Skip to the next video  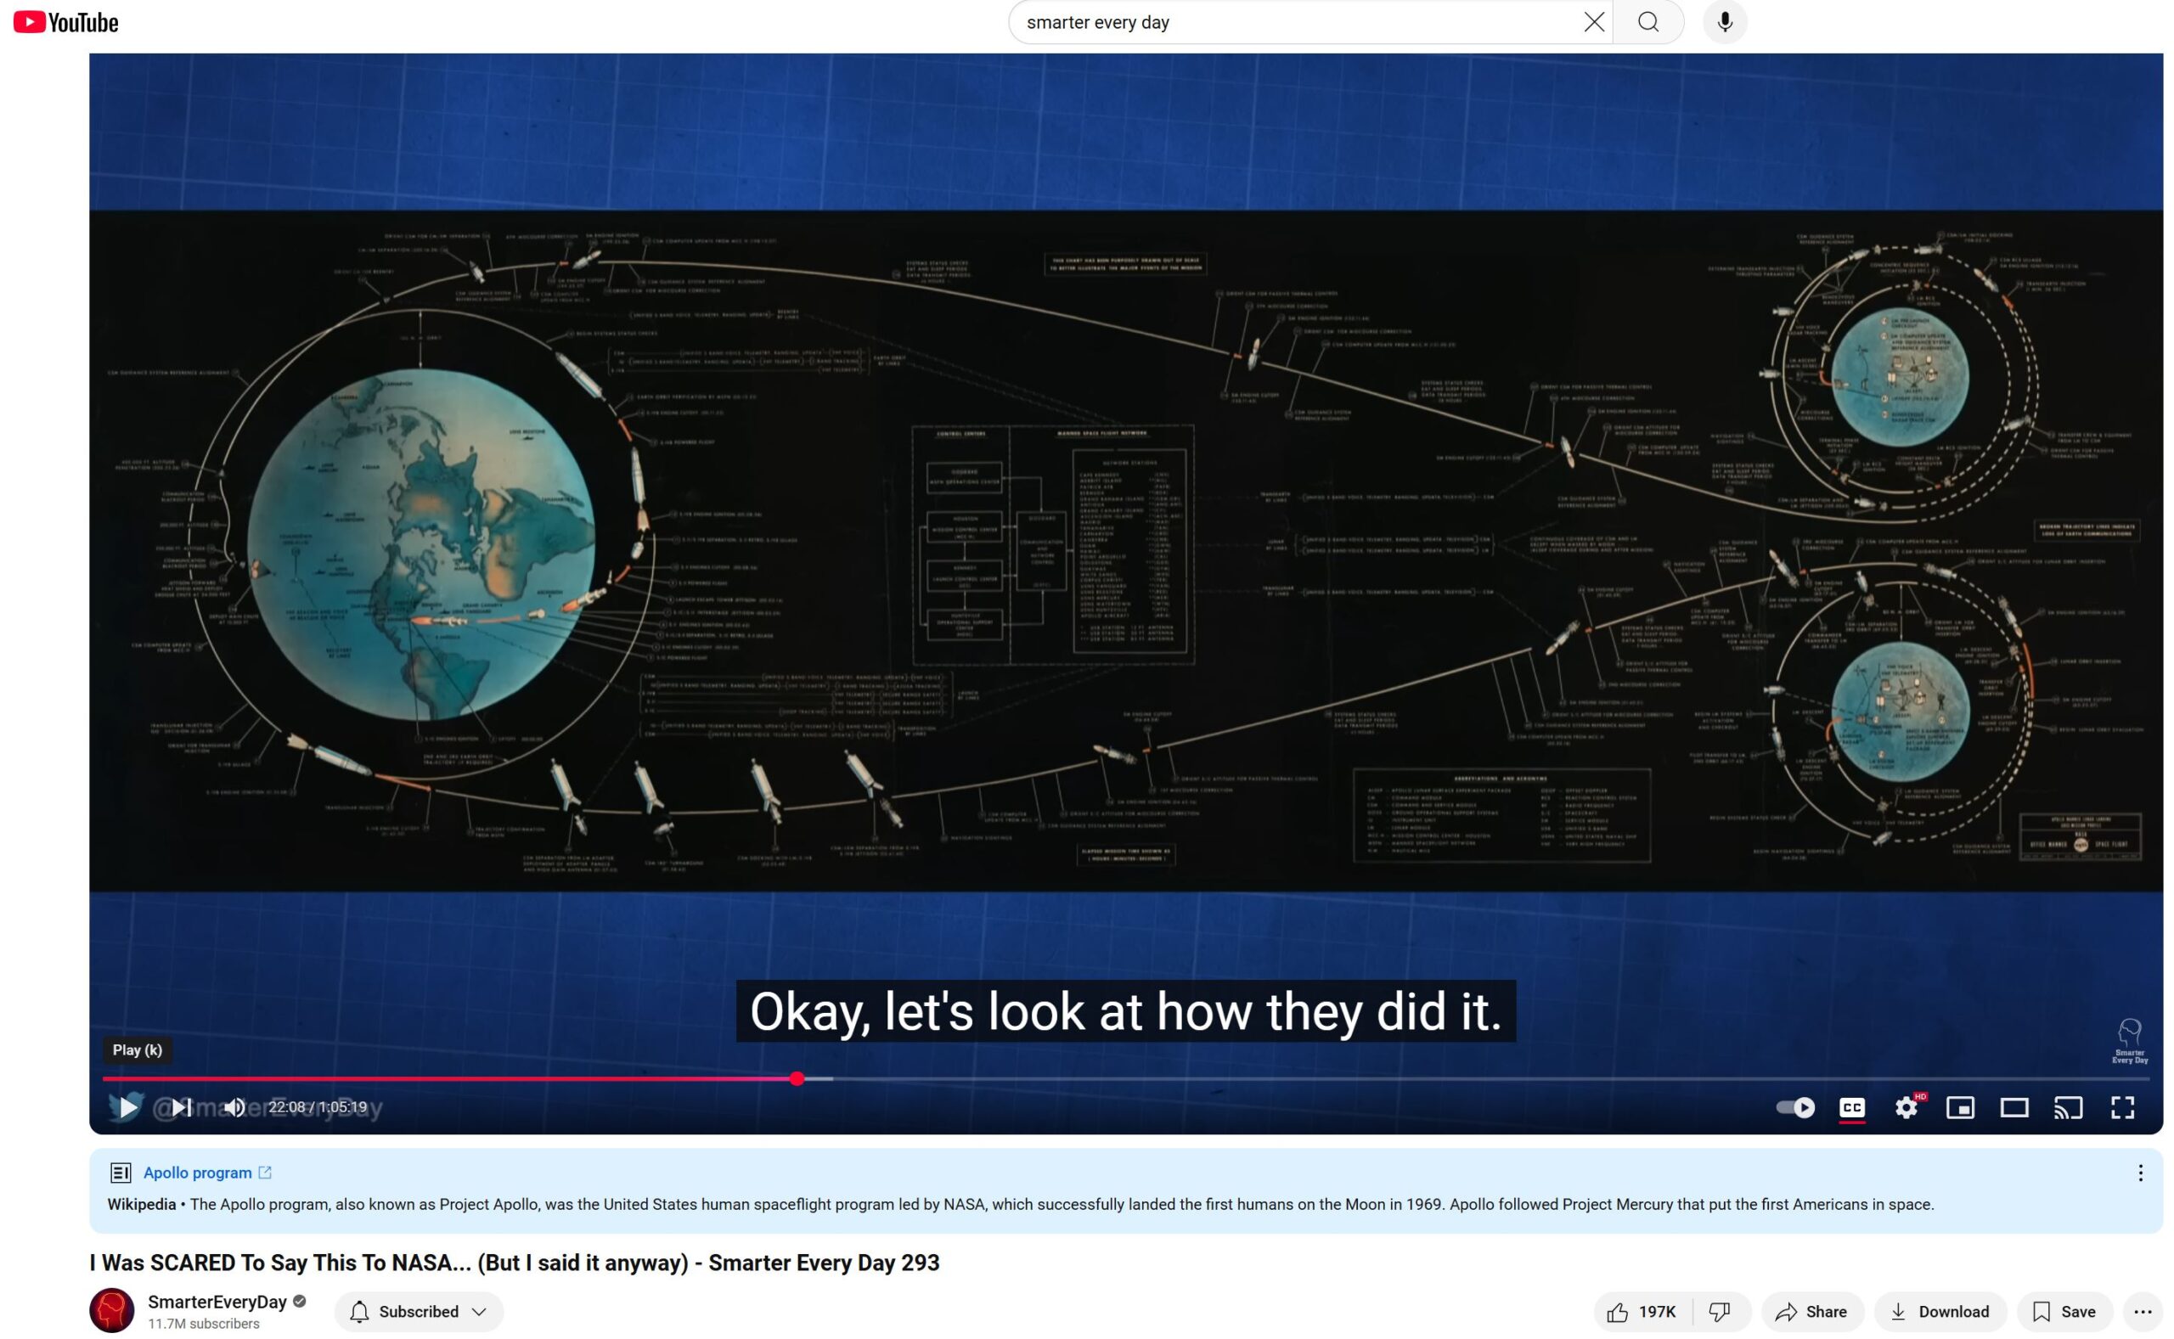[182, 1106]
